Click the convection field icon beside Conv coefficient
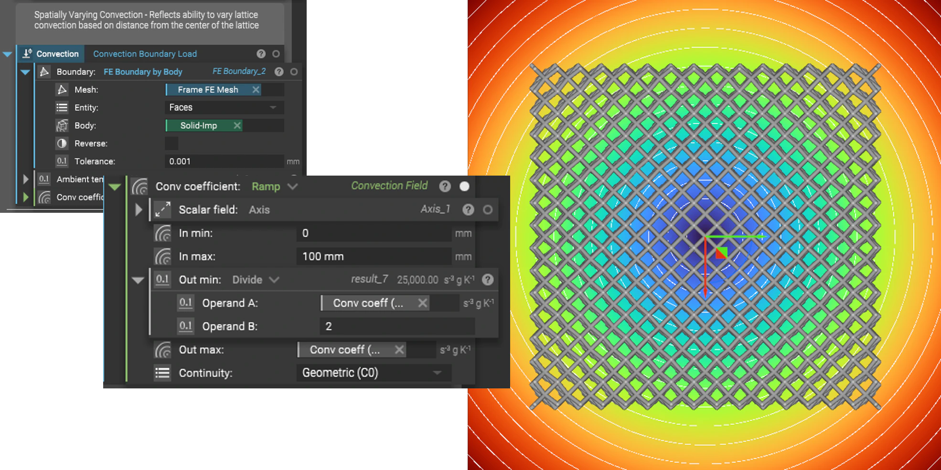Viewport: 941px width, 470px height. point(139,187)
